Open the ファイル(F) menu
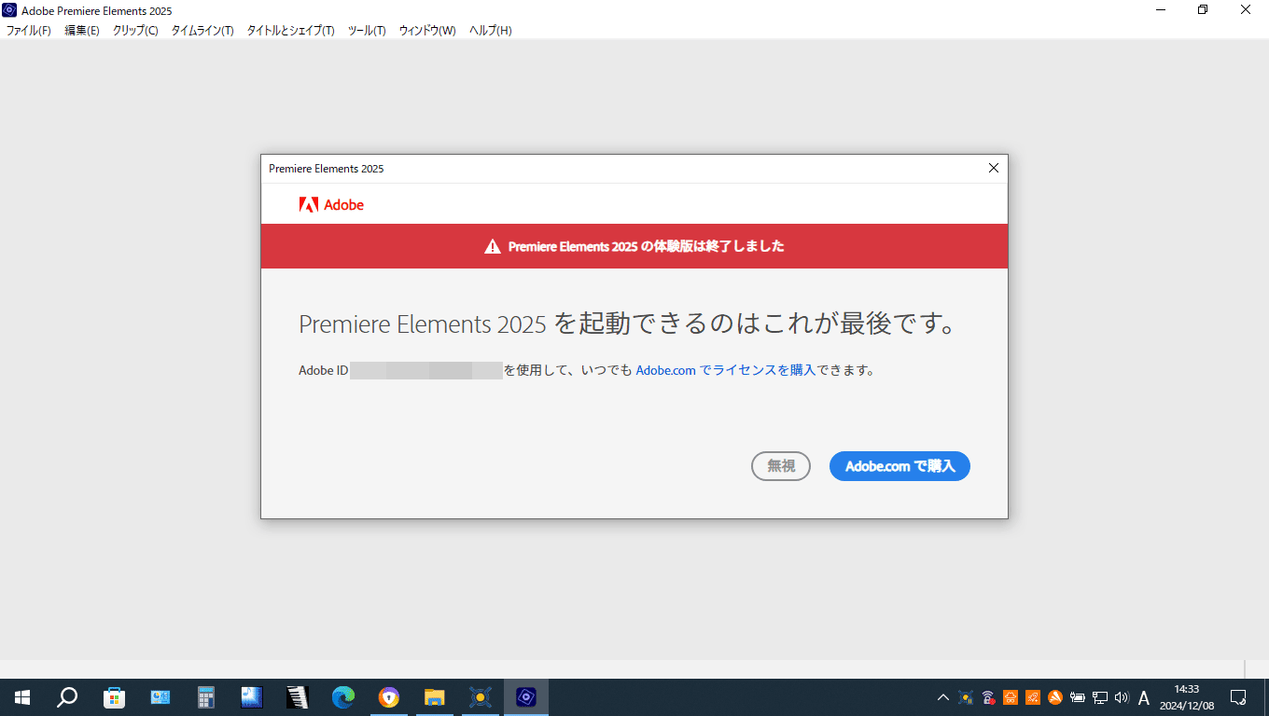This screenshot has width=1269, height=716. (29, 31)
